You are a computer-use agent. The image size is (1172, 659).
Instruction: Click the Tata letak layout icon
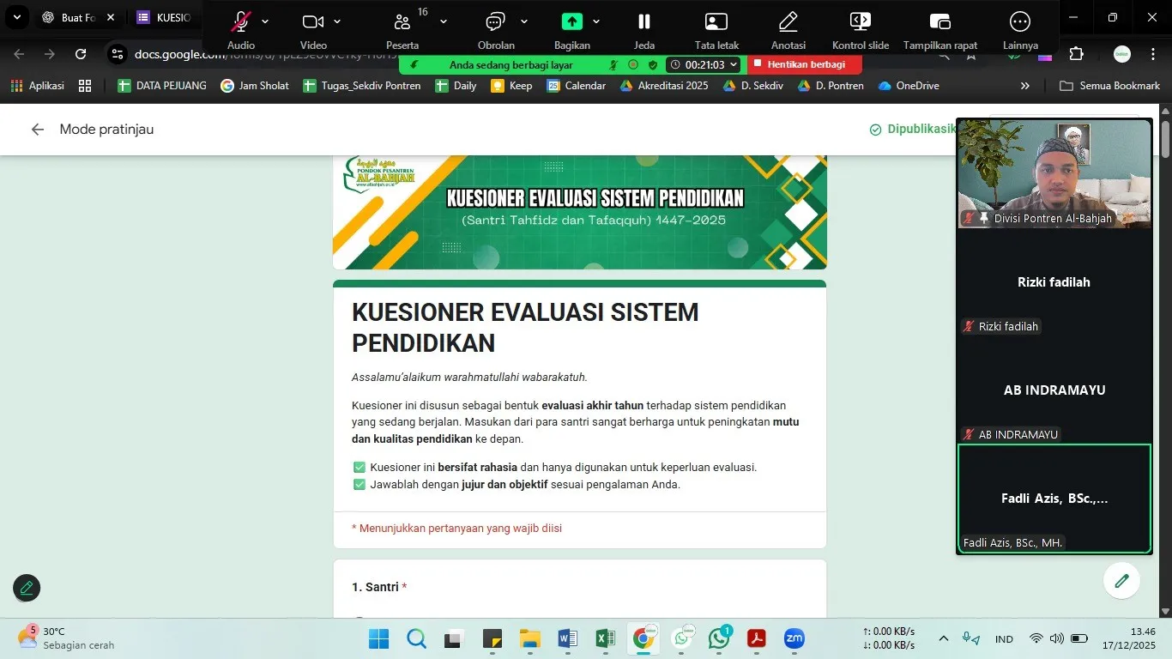click(716, 22)
